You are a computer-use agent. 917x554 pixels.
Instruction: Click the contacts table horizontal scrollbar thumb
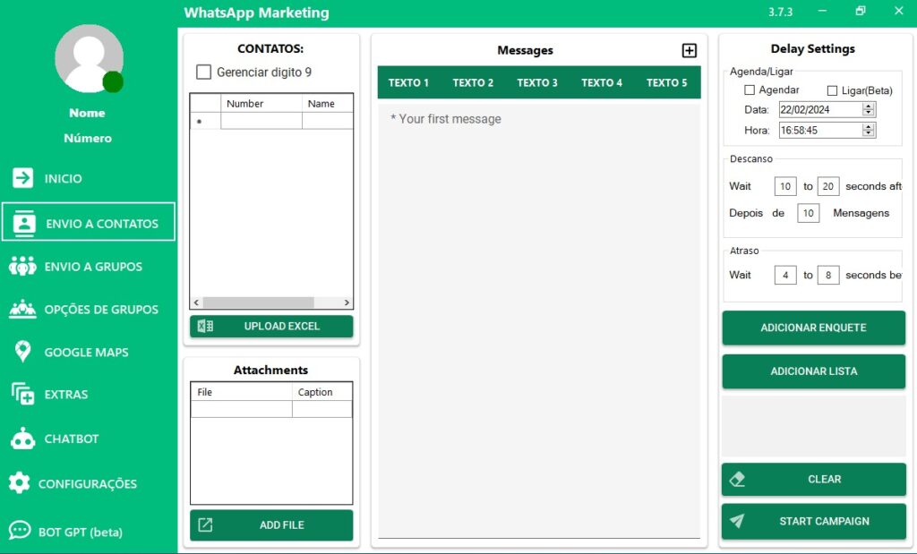258,303
